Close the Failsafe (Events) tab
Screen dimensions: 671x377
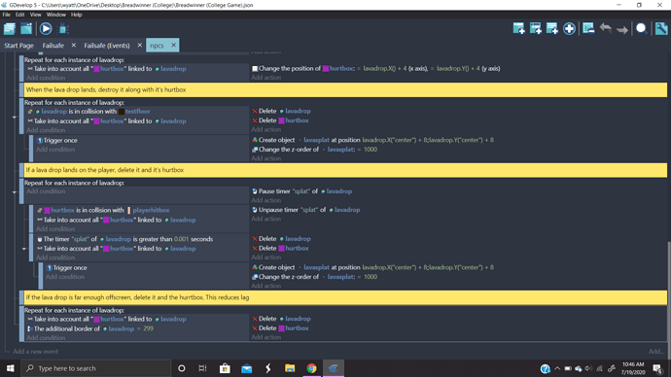tap(139, 45)
